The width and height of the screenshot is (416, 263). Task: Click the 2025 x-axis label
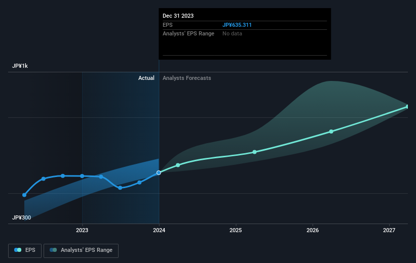pos(236,231)
